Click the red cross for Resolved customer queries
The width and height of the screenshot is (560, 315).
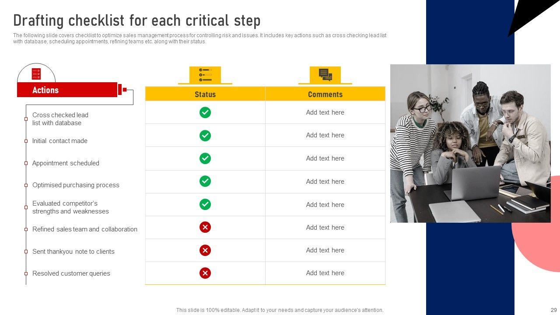click(205, 273)
